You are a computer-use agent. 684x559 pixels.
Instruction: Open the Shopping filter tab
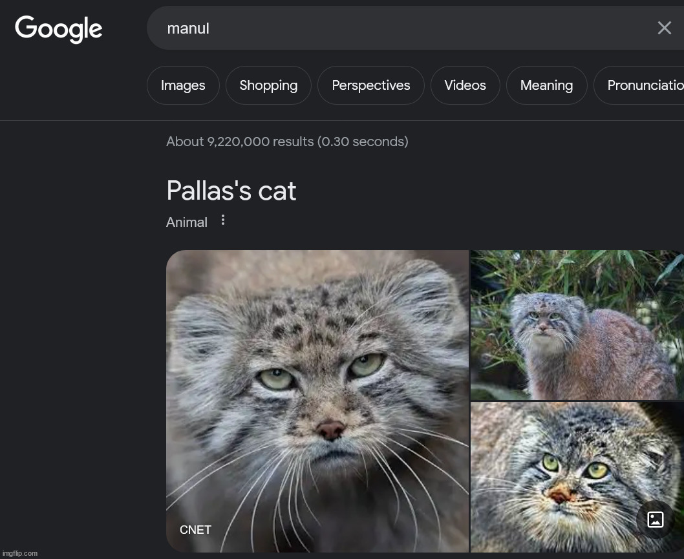tap(268, 85)
